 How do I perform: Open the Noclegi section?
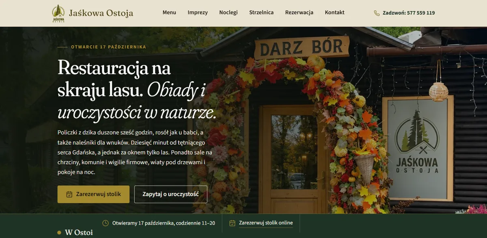[x=228, y=13]
